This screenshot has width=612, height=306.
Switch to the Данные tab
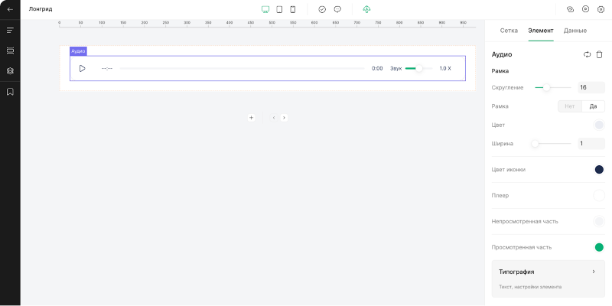click(575, 31)
